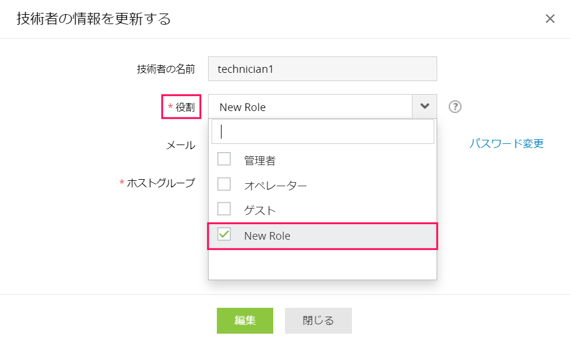Check the 管理者 checkbox
The image size is (570, 346).
click(224, 159)
